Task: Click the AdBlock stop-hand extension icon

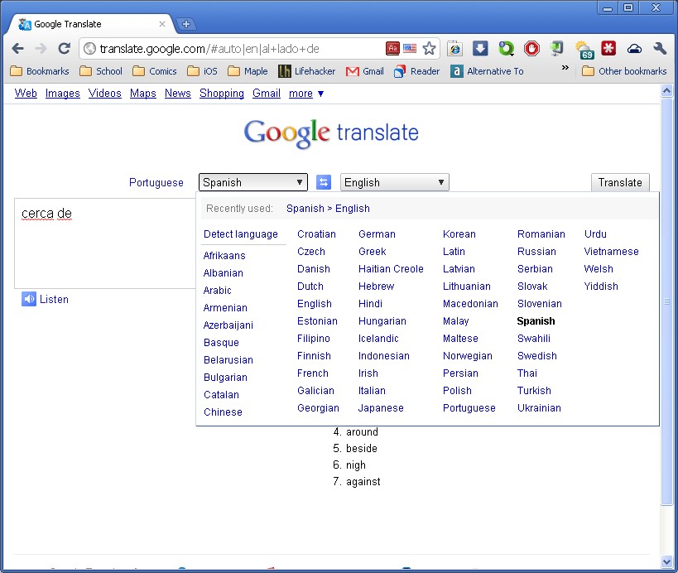Action: click(x=531, y=49)
